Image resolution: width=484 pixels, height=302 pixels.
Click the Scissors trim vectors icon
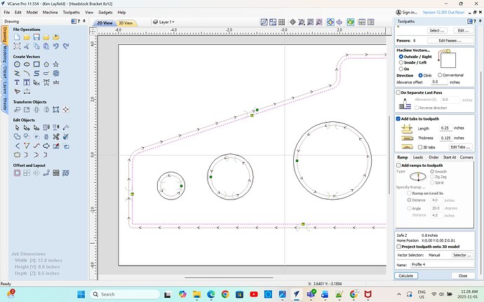[56, 137]
